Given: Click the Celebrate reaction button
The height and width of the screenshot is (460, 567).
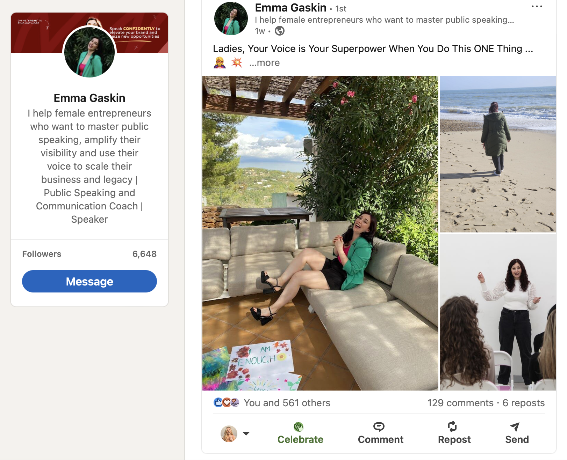Looking at the screenshot, I should 300,433.
